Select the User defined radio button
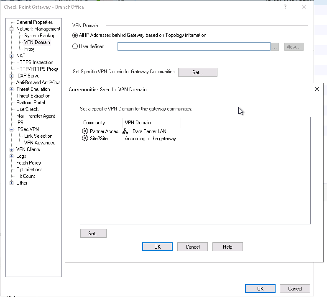327x298 pixels. [75, 46]
